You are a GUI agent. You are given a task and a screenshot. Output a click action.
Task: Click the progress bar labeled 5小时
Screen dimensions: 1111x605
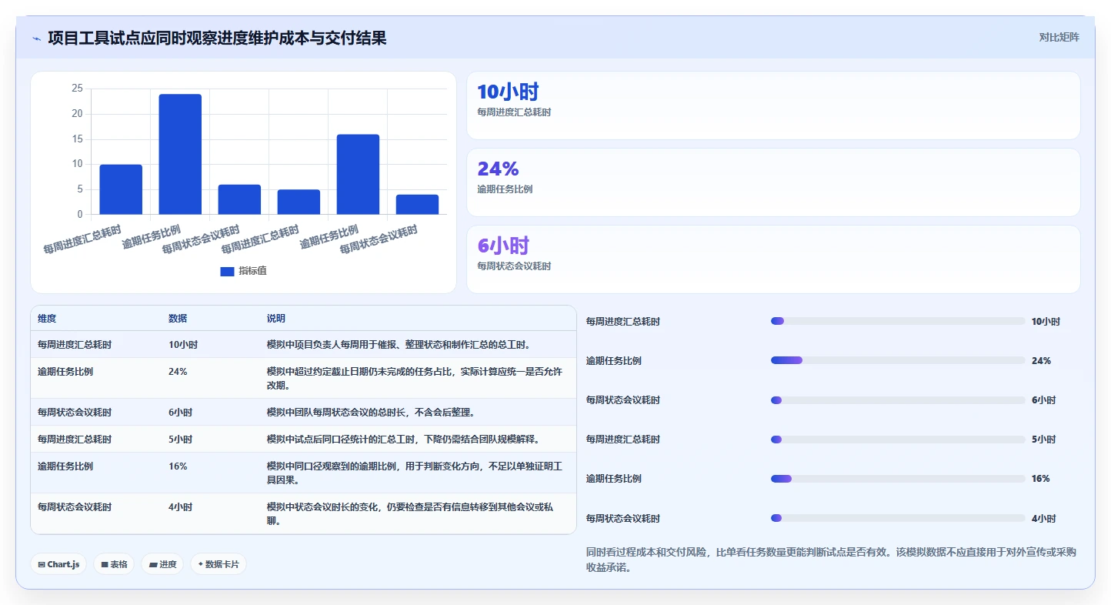coord(898,440)
